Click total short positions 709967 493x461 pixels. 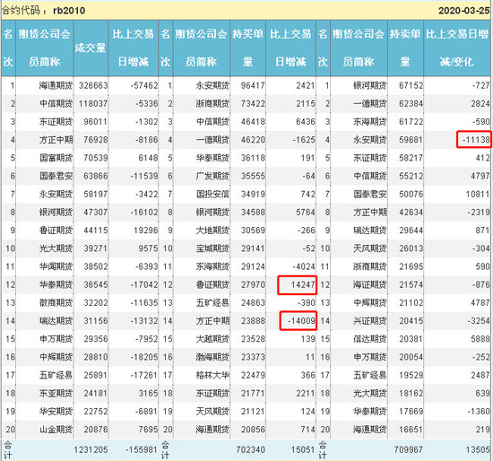pos(409,450)
